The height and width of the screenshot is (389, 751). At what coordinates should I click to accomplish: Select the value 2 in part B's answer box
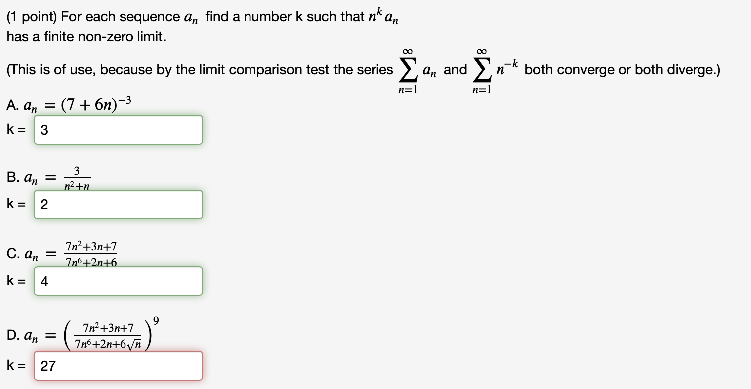click(45, 204)
